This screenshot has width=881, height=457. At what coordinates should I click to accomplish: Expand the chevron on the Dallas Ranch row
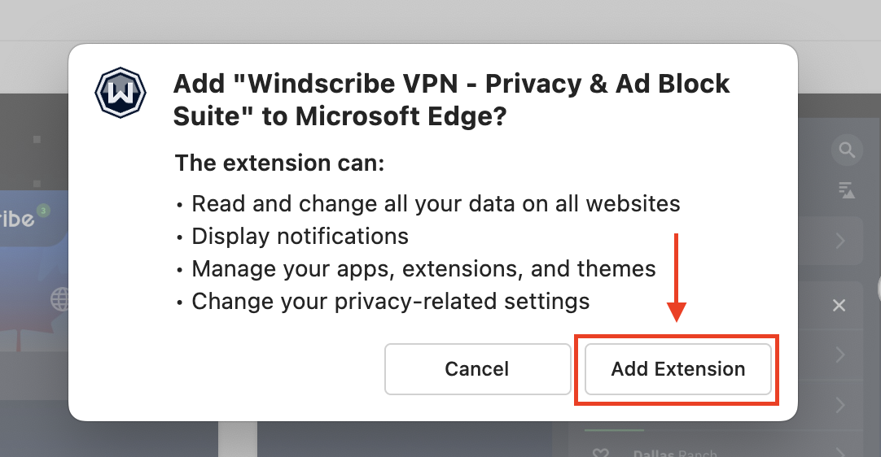(840, 450)
